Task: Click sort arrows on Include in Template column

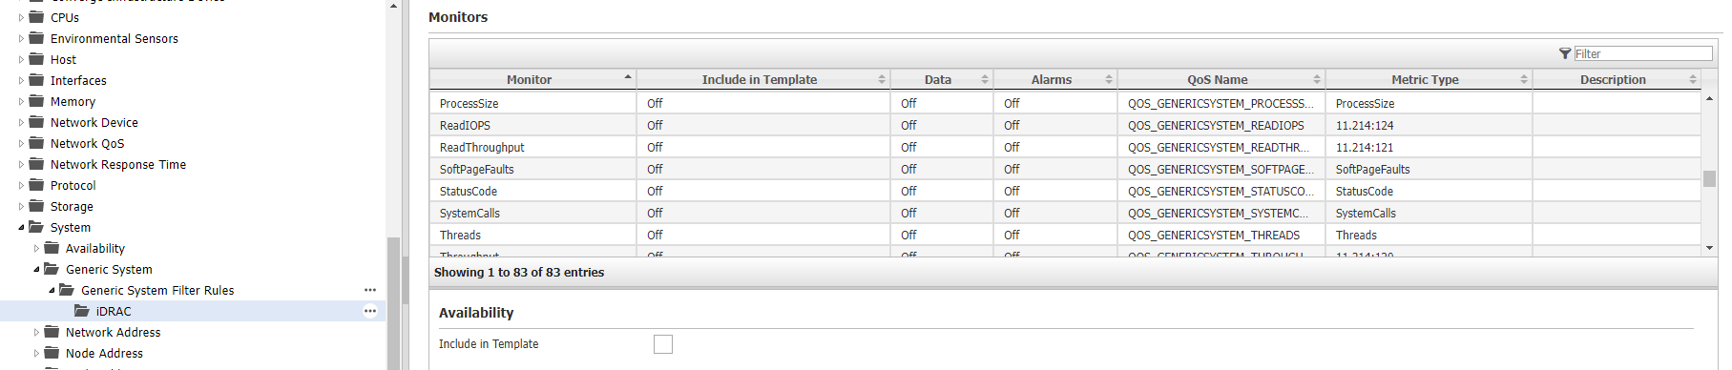Action: [x=882, y=79]
